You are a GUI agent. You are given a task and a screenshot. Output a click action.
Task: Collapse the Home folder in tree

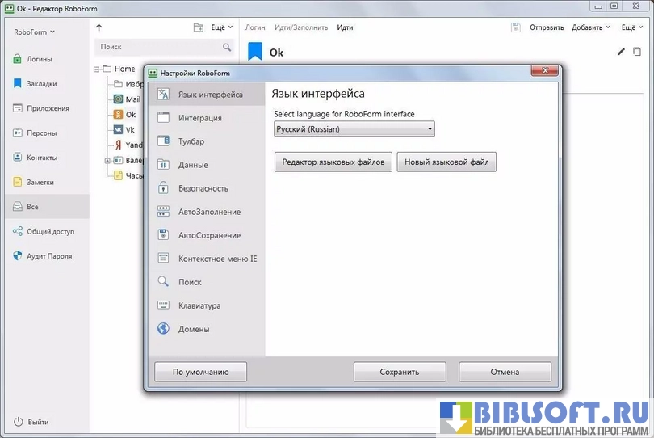point(96,69)
